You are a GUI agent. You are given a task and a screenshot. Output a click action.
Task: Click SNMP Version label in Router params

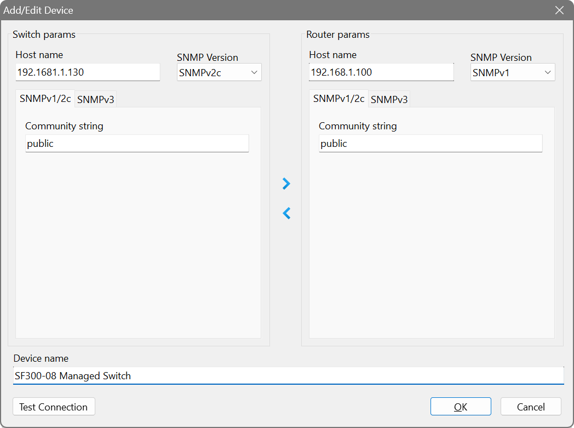click(501, 58)
